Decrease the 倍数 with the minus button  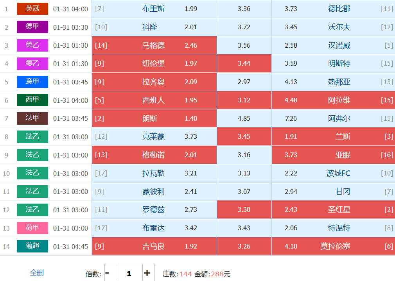108,273
